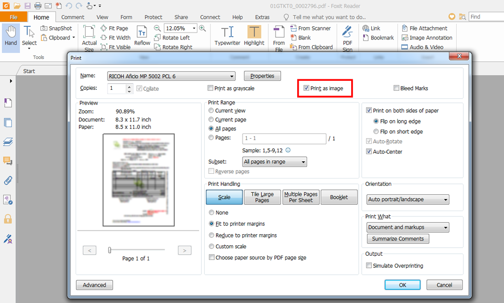Select the Hand tool
The width and height of the screenshot is (504, 303).
(11, 37)
